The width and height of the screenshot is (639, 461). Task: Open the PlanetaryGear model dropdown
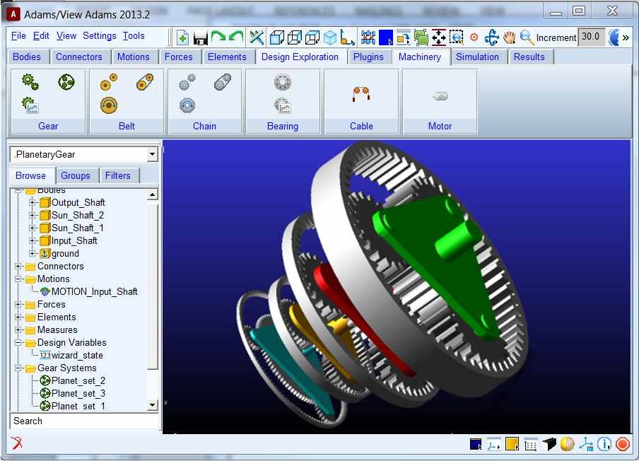[152, 154]
